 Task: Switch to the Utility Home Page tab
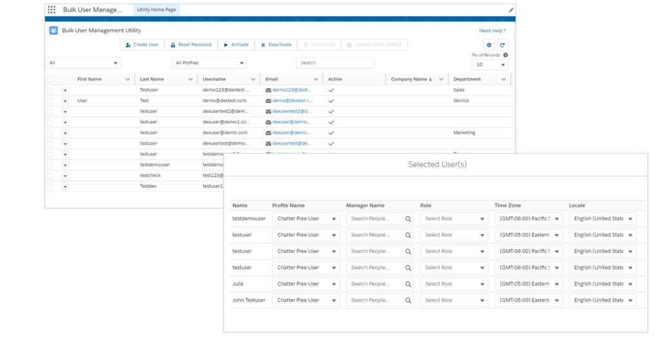pyautogui.click(x=157, y=10)
